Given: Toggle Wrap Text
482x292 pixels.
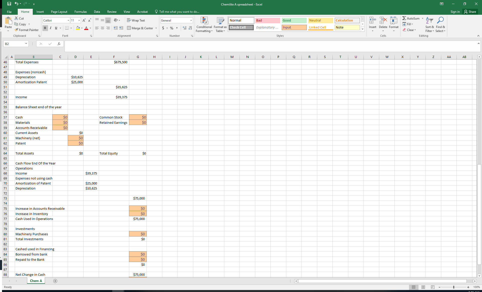Looking at the screenshot, I should 136,20.
